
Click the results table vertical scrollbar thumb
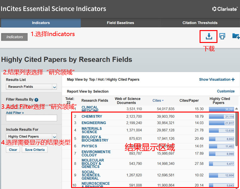[237, 129]
